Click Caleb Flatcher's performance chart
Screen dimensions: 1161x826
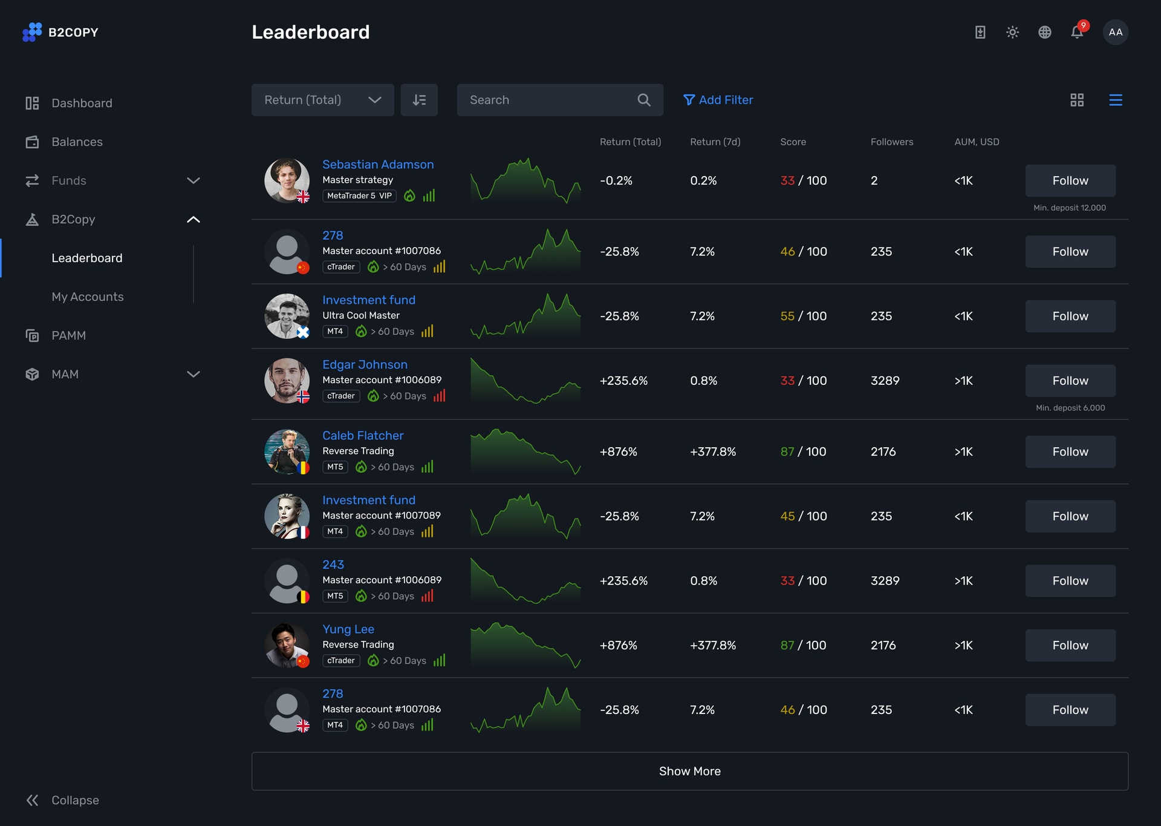point(525,451)
